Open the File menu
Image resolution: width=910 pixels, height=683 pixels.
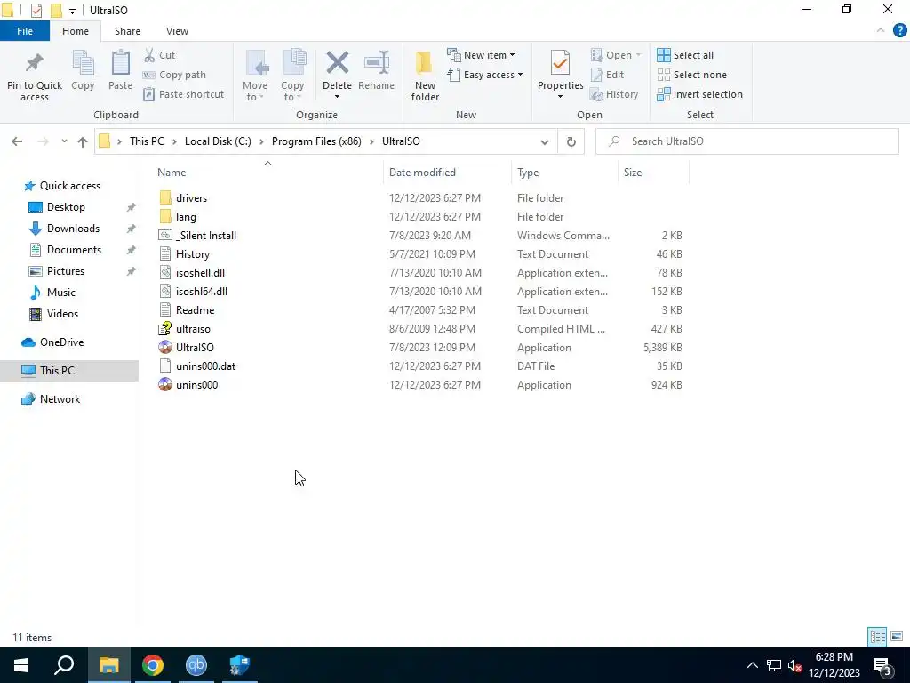(24, 31)
